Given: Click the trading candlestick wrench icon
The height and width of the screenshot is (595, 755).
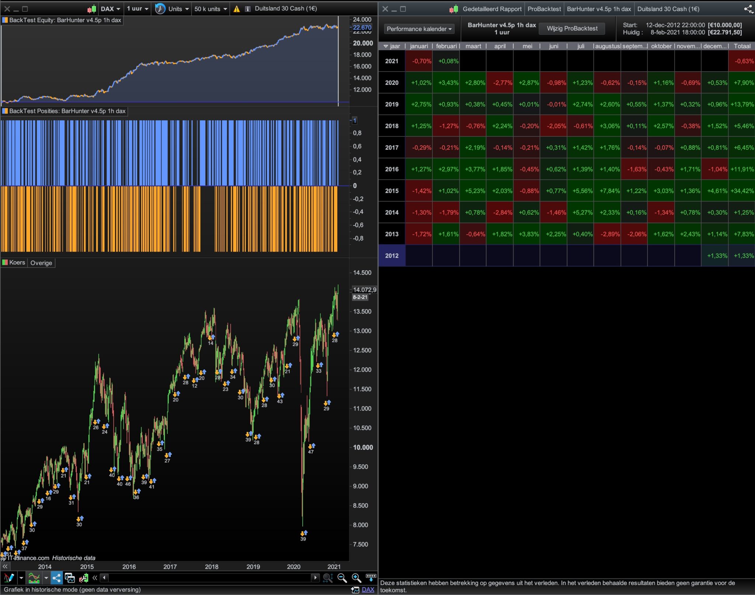Looking at the screenshot, I should [84, 578].
